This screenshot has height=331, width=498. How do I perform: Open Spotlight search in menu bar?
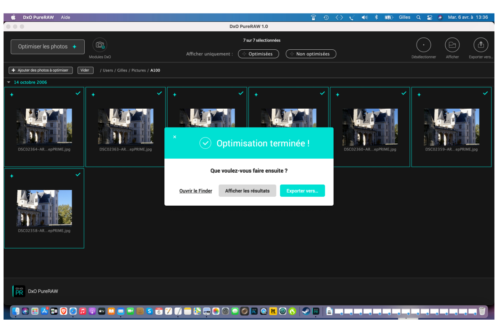point(419,17)
